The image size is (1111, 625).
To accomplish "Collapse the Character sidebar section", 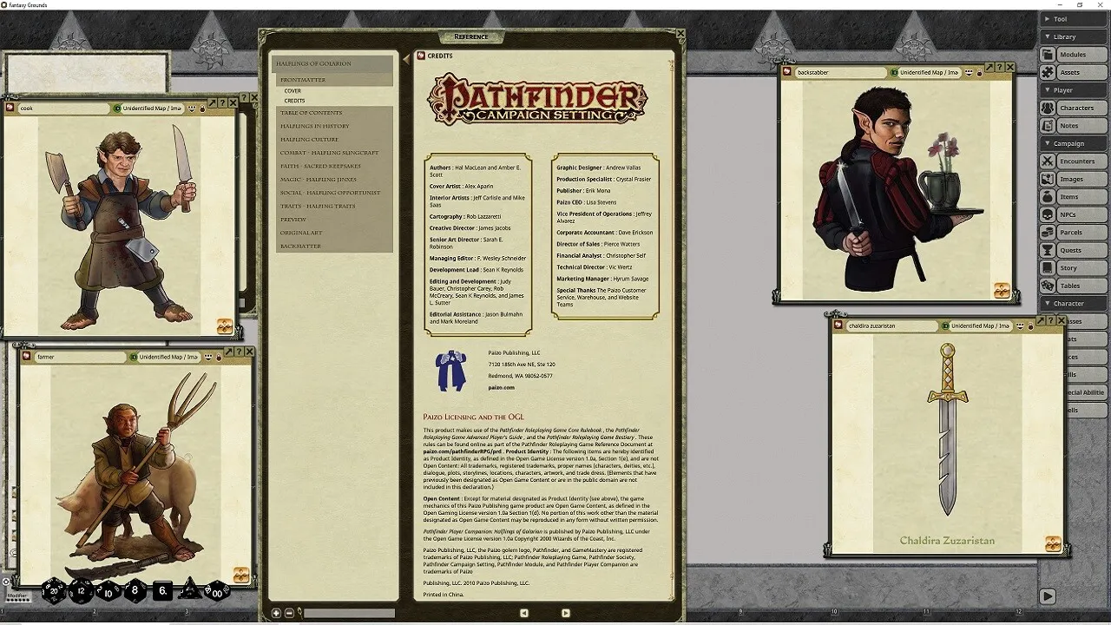I will tap(1073, 304).
